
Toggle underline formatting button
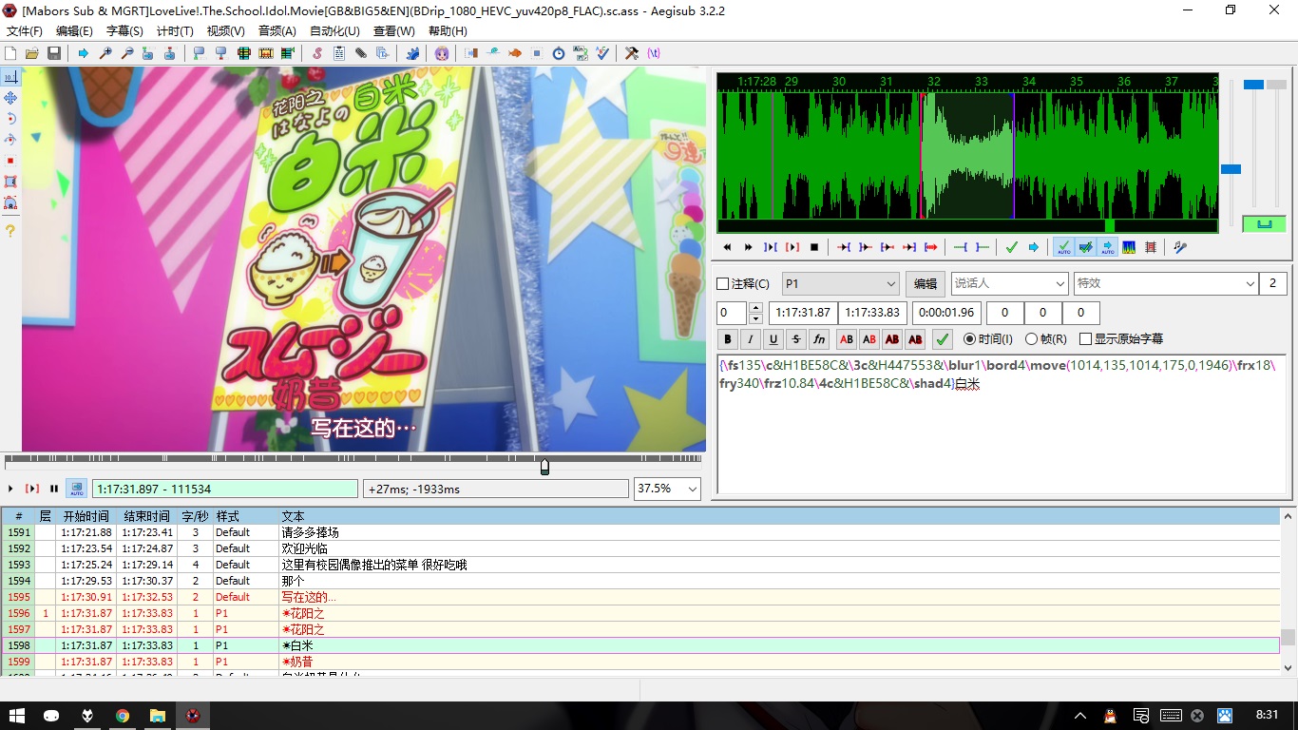coord(773,339)
